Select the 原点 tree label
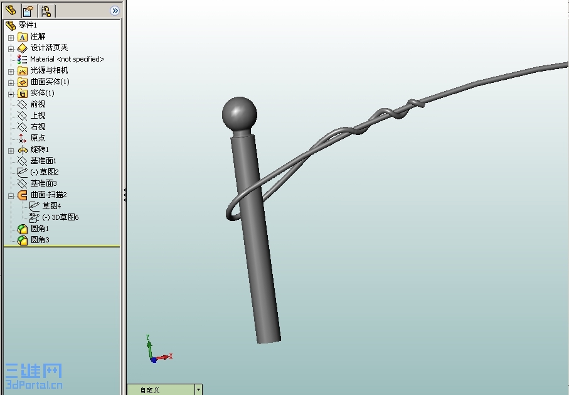This screenshot has width=569, height=395. tap(38, 138)
